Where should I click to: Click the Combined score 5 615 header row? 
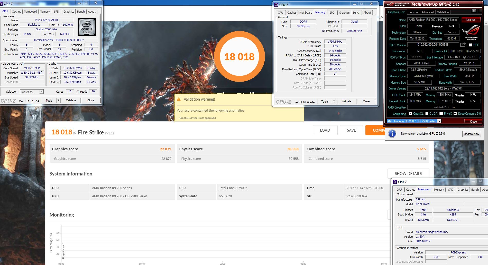coord(366,149)
